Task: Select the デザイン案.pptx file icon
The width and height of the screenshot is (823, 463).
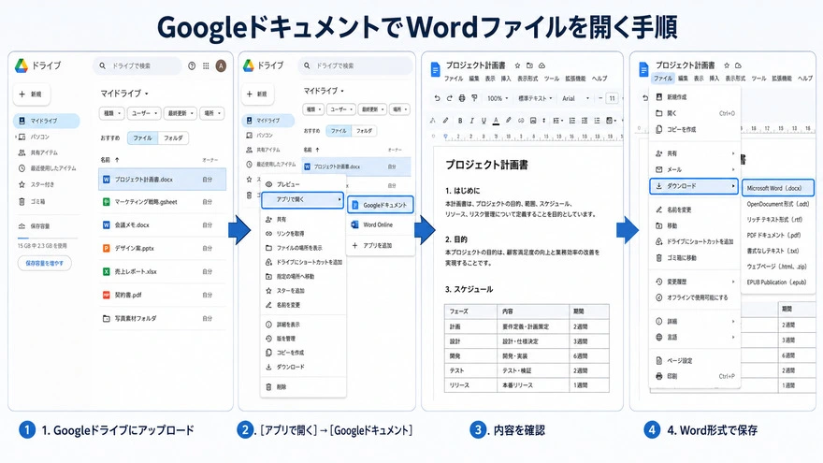Action: tap(106, 248)
